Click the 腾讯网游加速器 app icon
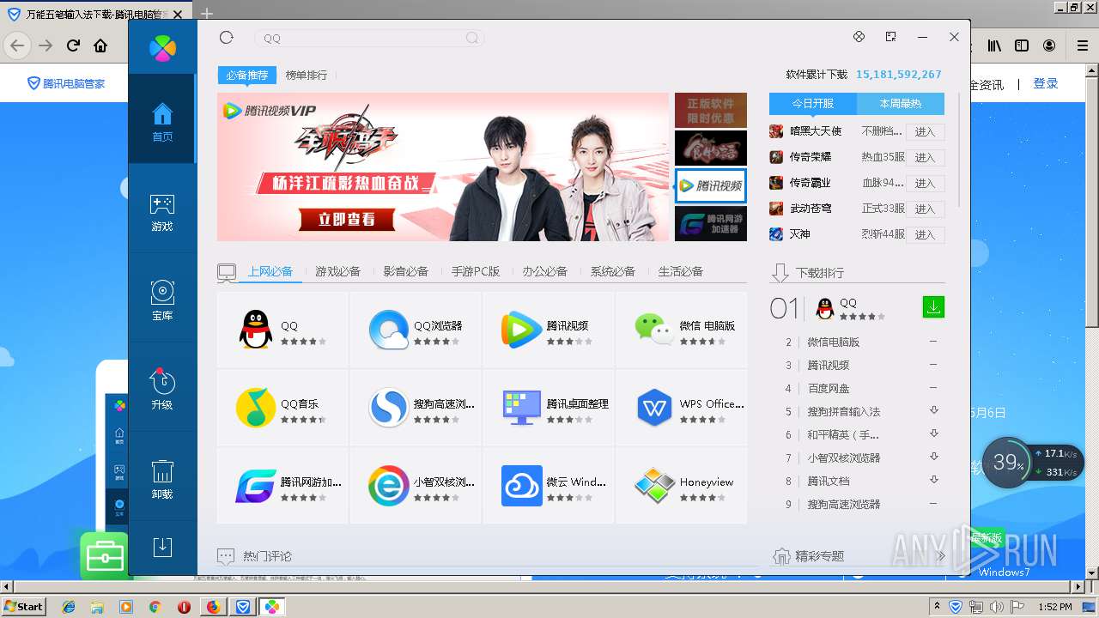The width and height of the screenshot is (1099, 618). tap(255, 486)
